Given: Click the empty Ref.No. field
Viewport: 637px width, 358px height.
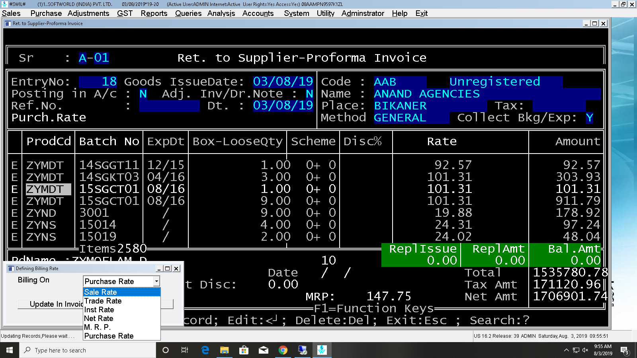Looking at the screenshot, I should tap(169, 106).
